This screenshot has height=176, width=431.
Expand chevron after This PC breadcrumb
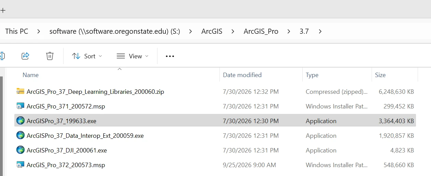(39, 31)
